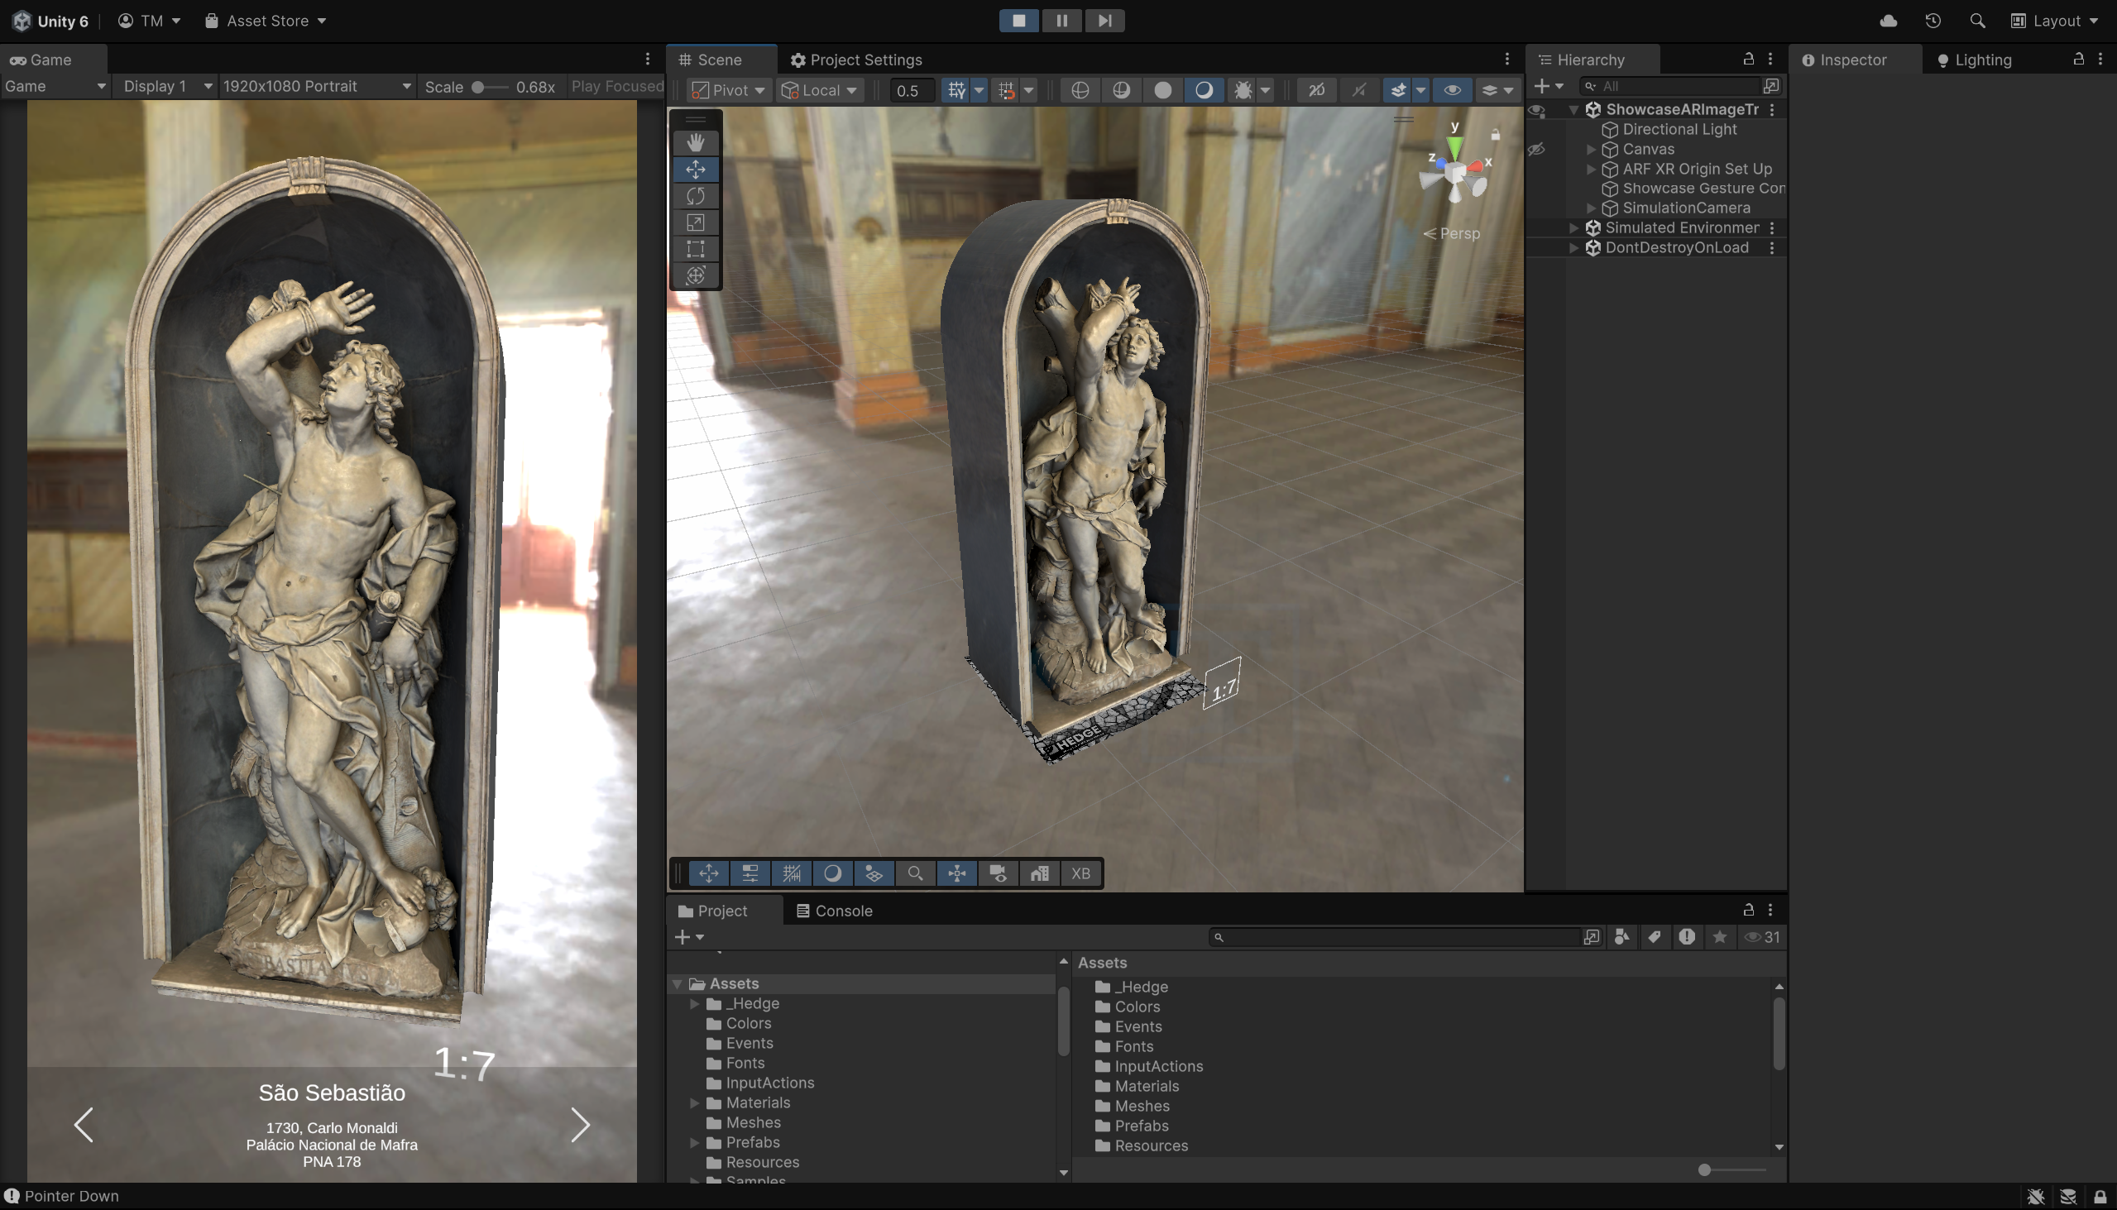This screenshot has height=1210, width=2117.
Task: Switch to the Lighting tab
Action: [1981, 60]
